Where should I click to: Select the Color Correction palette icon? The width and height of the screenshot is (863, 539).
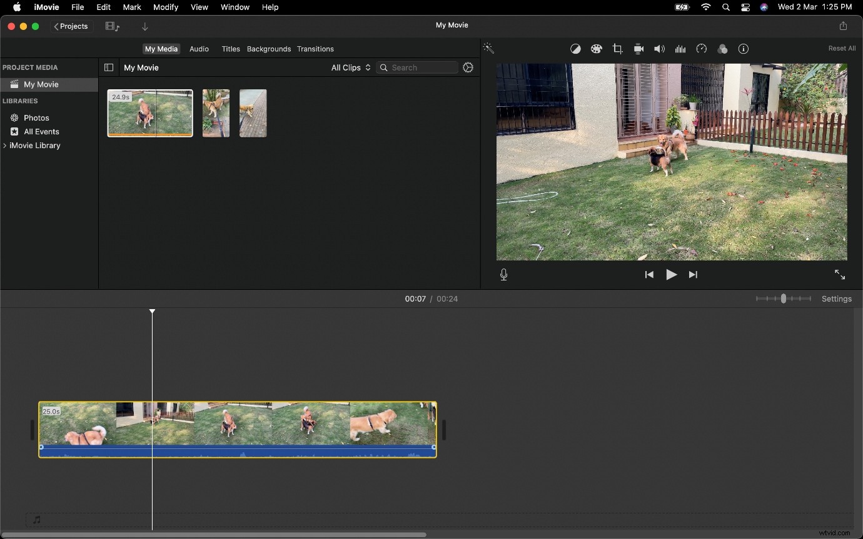[x=597, y=49]
